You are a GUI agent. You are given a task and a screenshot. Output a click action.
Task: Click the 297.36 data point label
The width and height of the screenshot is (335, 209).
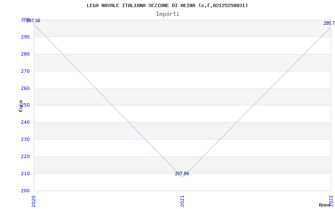coord(33,20)
